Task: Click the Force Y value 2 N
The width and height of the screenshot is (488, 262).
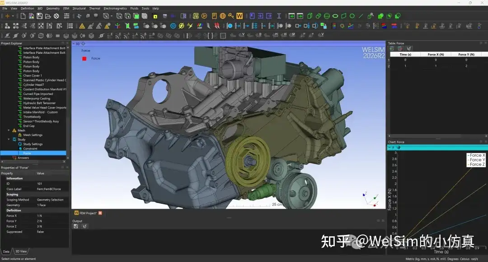Action: coord(39,221)
